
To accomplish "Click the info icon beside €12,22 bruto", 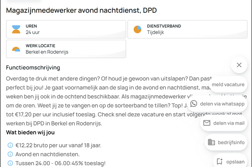I will 10,145.
